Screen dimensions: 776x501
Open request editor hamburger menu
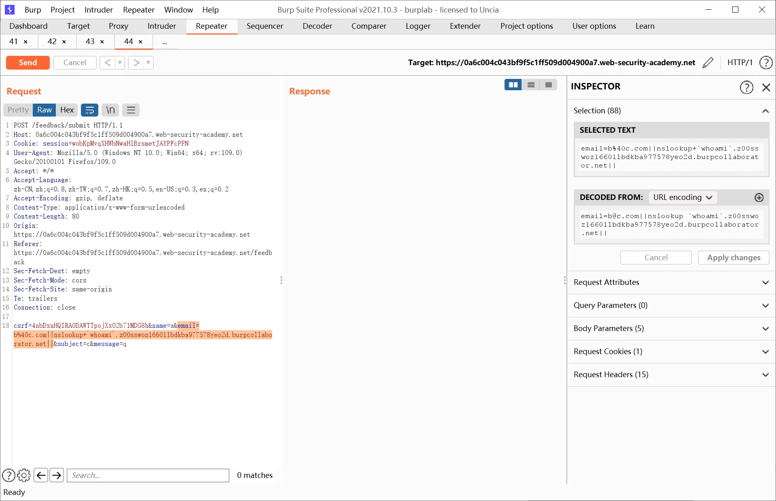[131, 110]
